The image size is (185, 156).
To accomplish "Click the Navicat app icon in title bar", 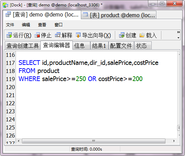I will click(5, 5).
